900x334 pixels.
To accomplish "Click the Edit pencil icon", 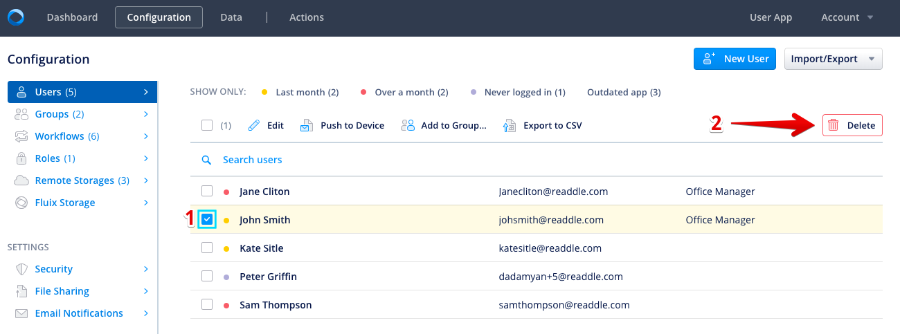I will coord(254,126).
